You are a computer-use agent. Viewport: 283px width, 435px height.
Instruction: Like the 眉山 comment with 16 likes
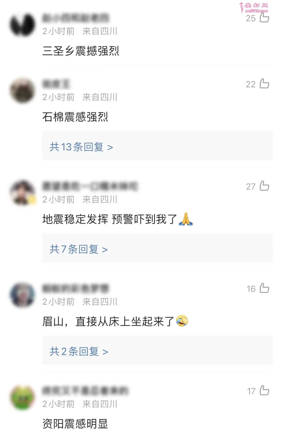pyautogui.click(x=264, y=288)
